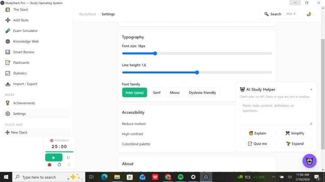Open Windows Settings gear on the taskbar

click(193, 177)
